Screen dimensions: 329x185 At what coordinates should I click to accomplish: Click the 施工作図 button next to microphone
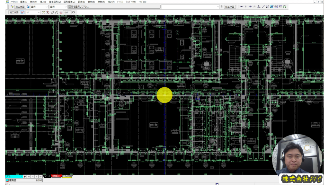[x=230, y=7]
